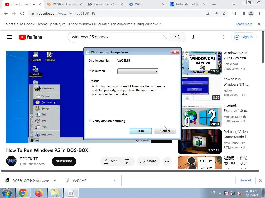Screen dimensions: 265x198
Task: Click the Disc Image Burner taskbar item
Action: [x=71, y=193]
